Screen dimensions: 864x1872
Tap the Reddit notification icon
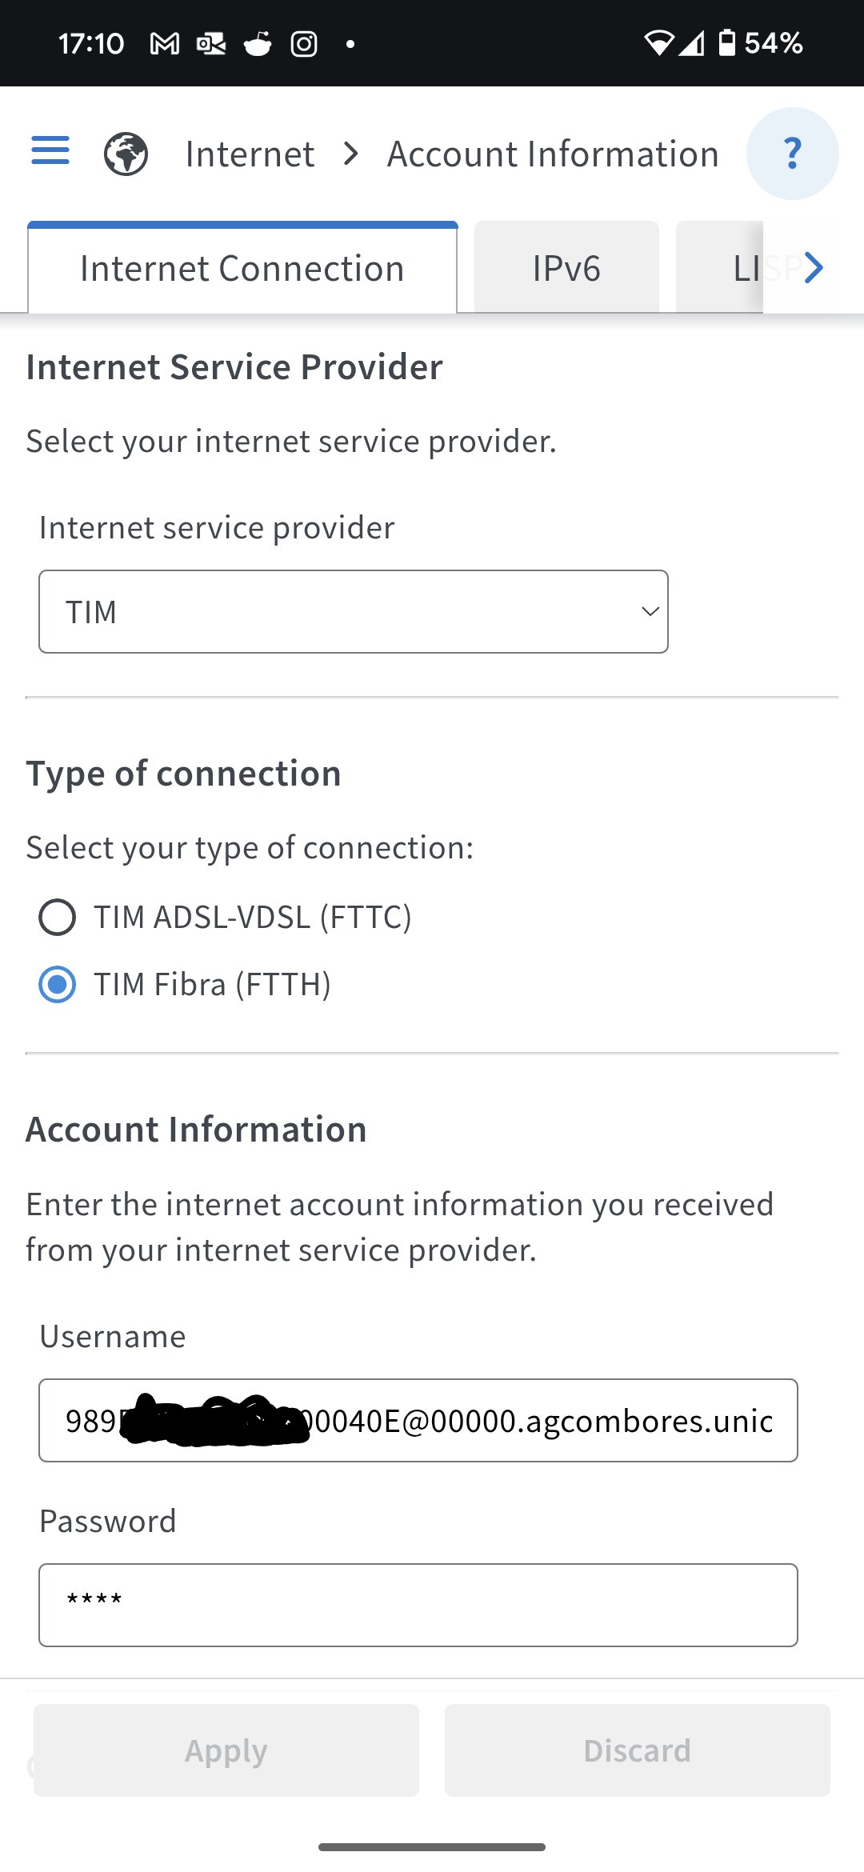coord(258,43)
